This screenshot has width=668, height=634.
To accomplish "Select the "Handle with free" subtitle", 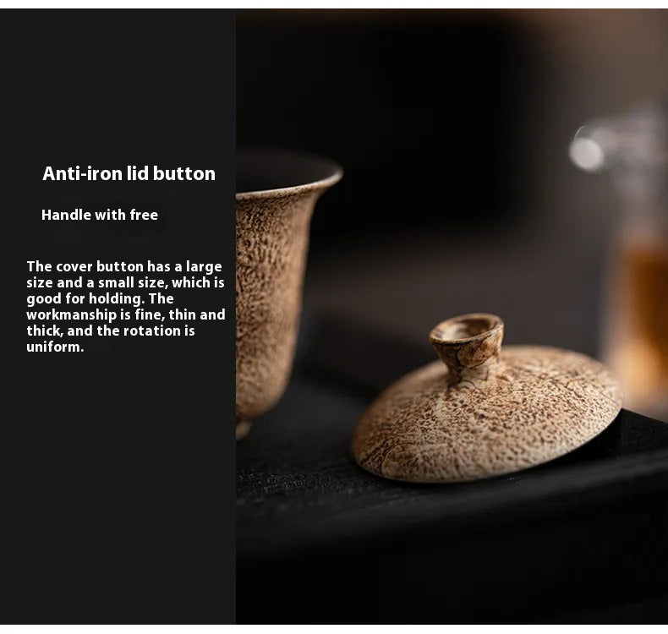I will click(100, 215).
